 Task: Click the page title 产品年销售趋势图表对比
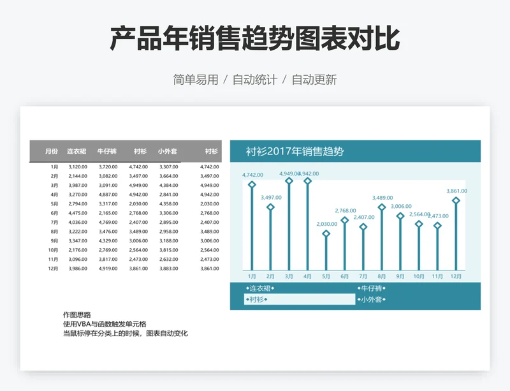point(254,38)
